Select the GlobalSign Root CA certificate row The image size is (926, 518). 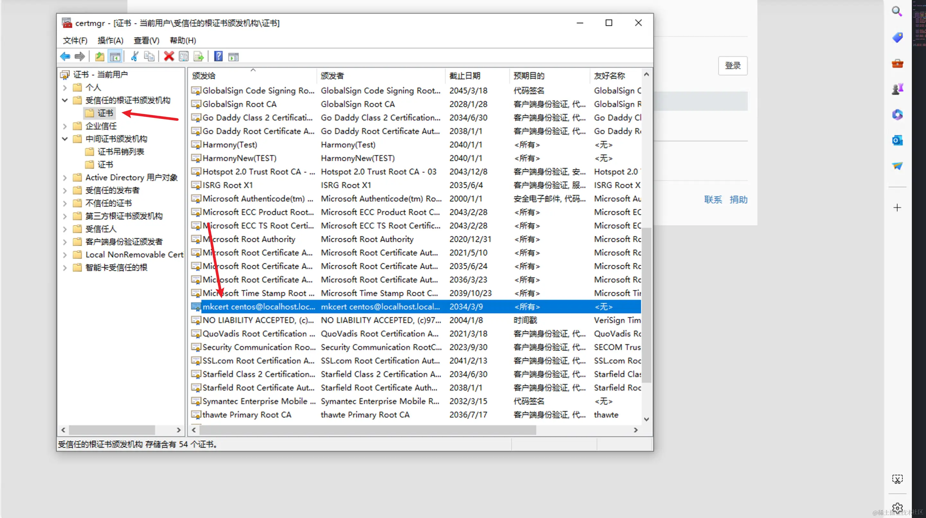click(416, 104)
